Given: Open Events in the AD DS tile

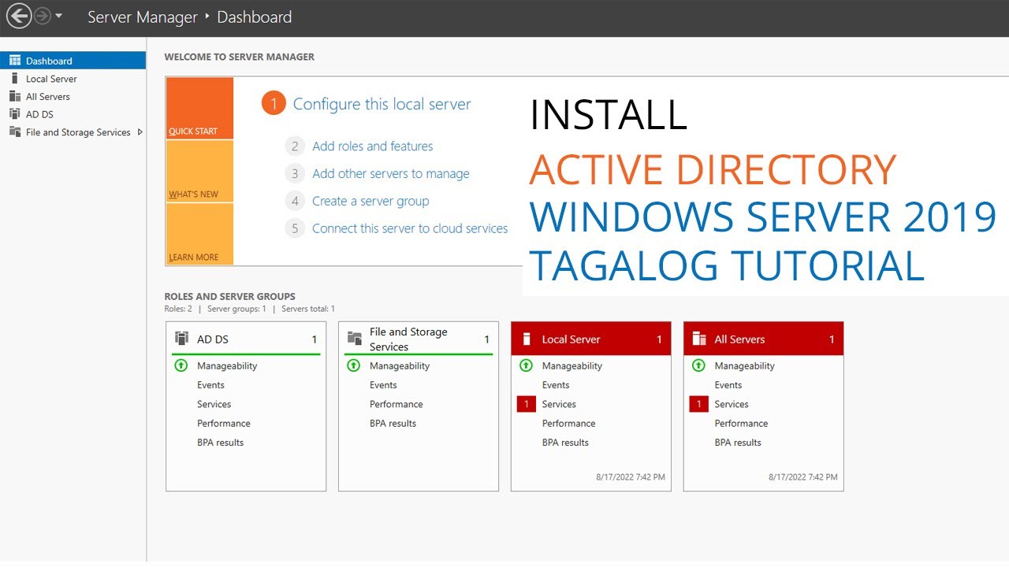Looking at the screenshot, I should click(x=210, y=385).
